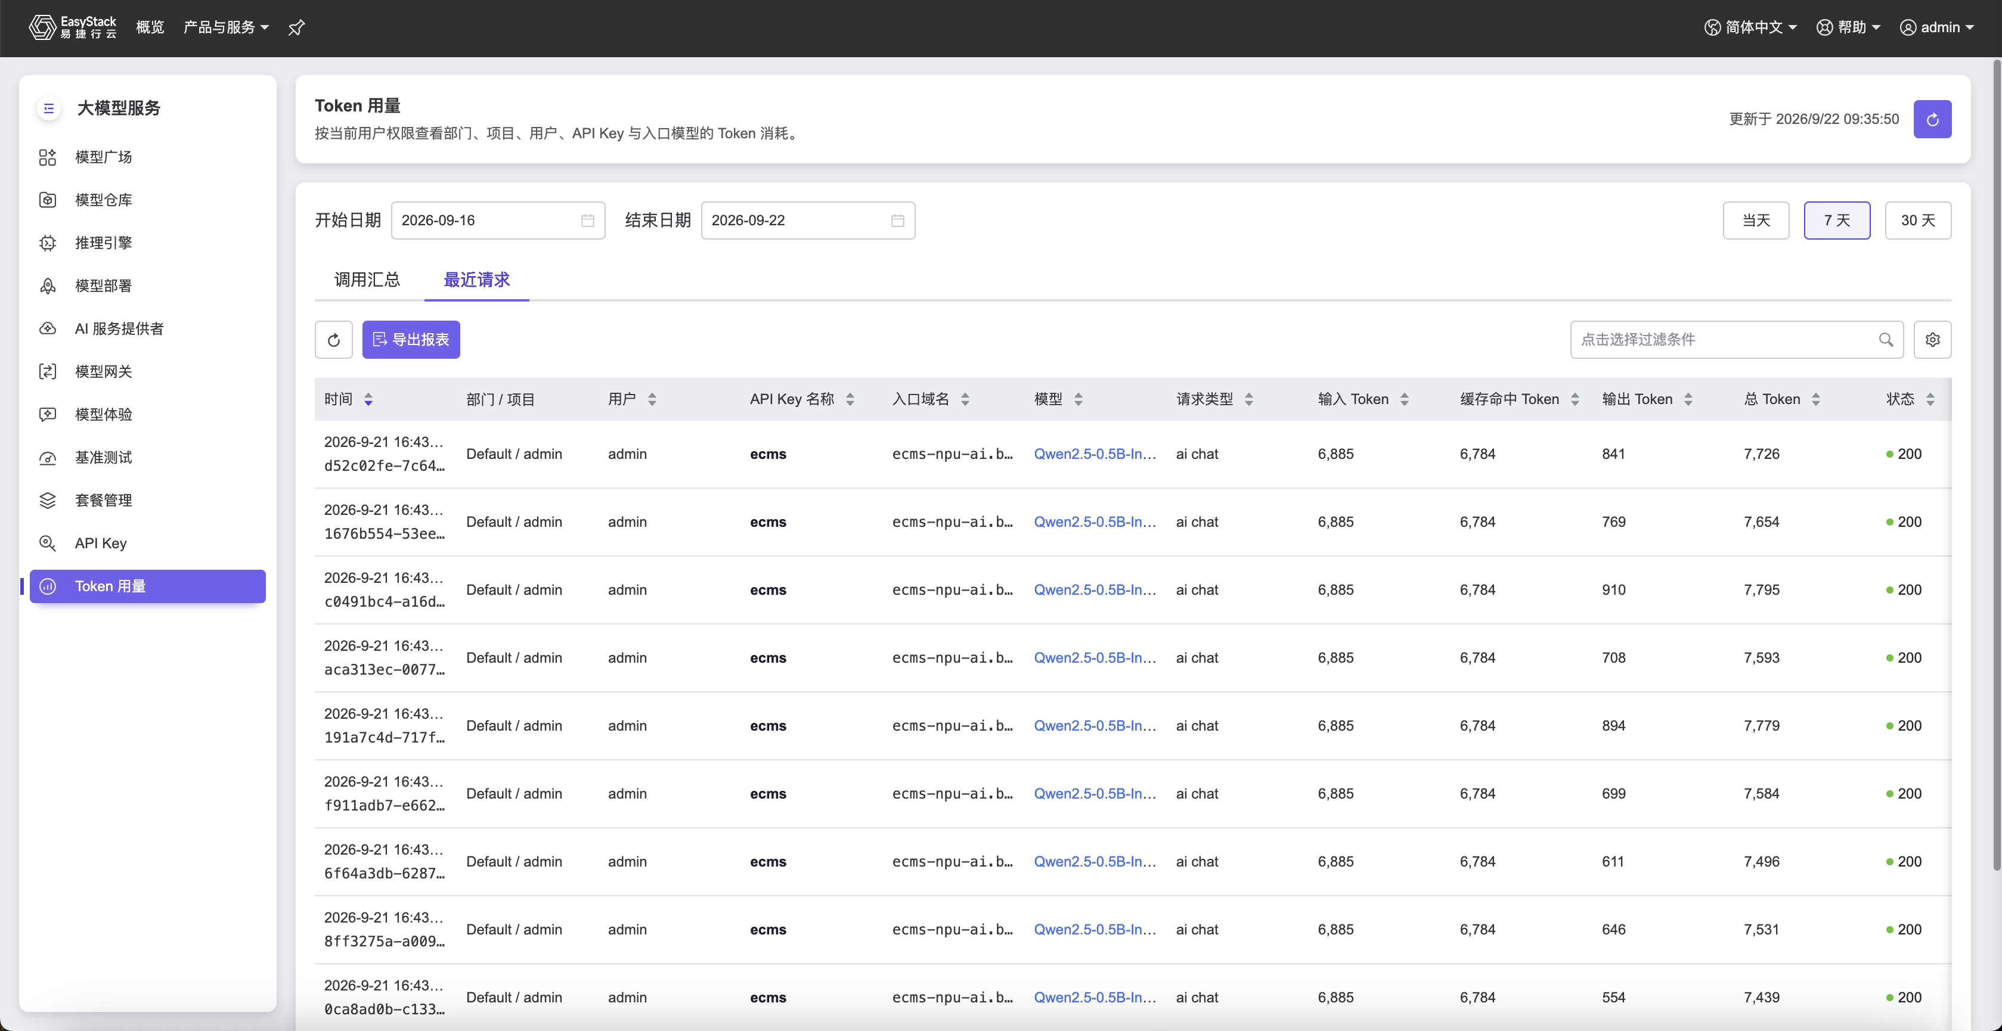Expand 产品与服务 dropdown menu
The height and width of the screenshot is (1031, 2002).
coord(225,27)
